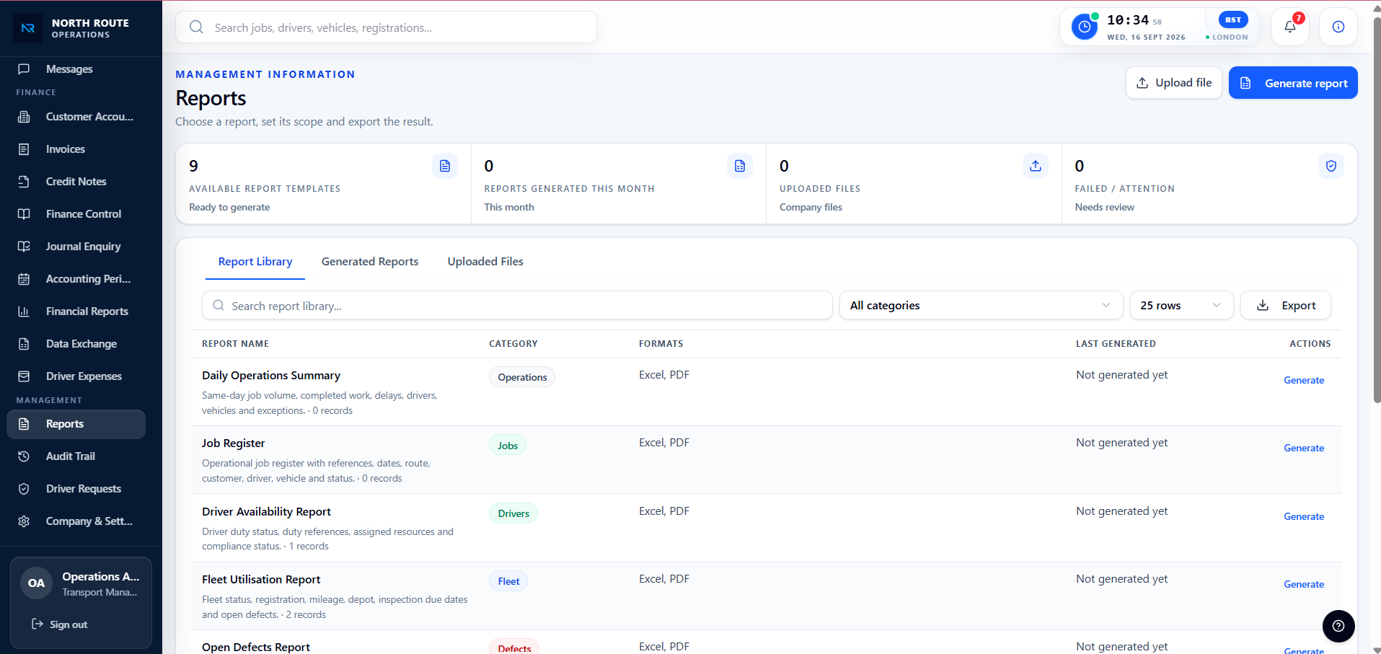
Task: Click the Audit Trail history icon
Action: point(24,456)
